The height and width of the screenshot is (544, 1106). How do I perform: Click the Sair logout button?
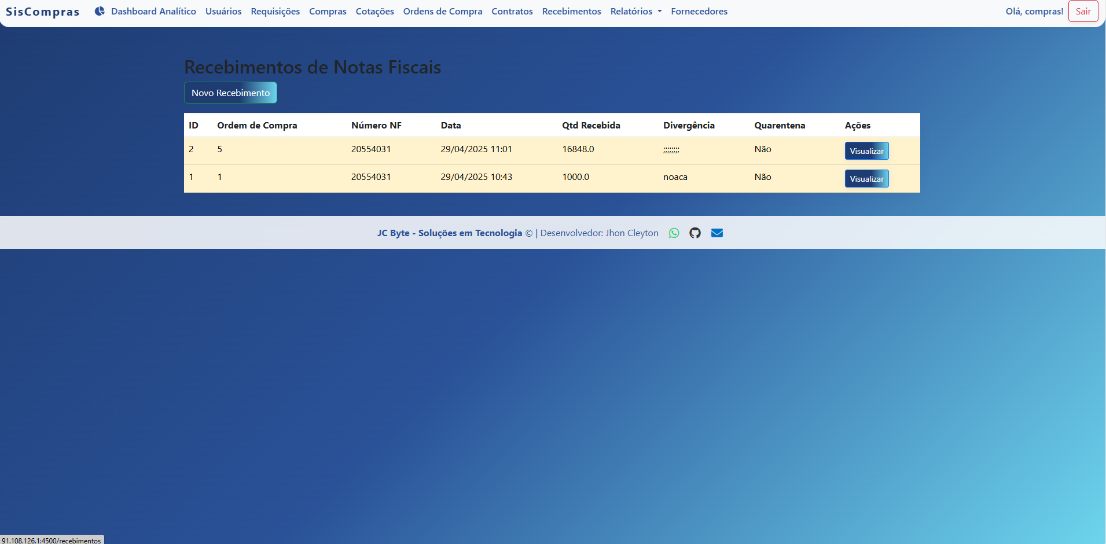click(1083, 12)
